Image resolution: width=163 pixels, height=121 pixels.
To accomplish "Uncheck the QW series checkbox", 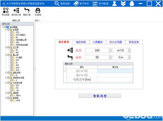I will click(x=11, y=85).
